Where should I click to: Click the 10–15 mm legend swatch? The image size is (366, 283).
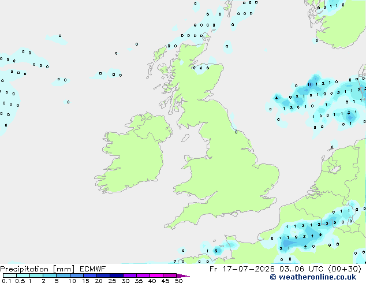click(x=76, y=275)
